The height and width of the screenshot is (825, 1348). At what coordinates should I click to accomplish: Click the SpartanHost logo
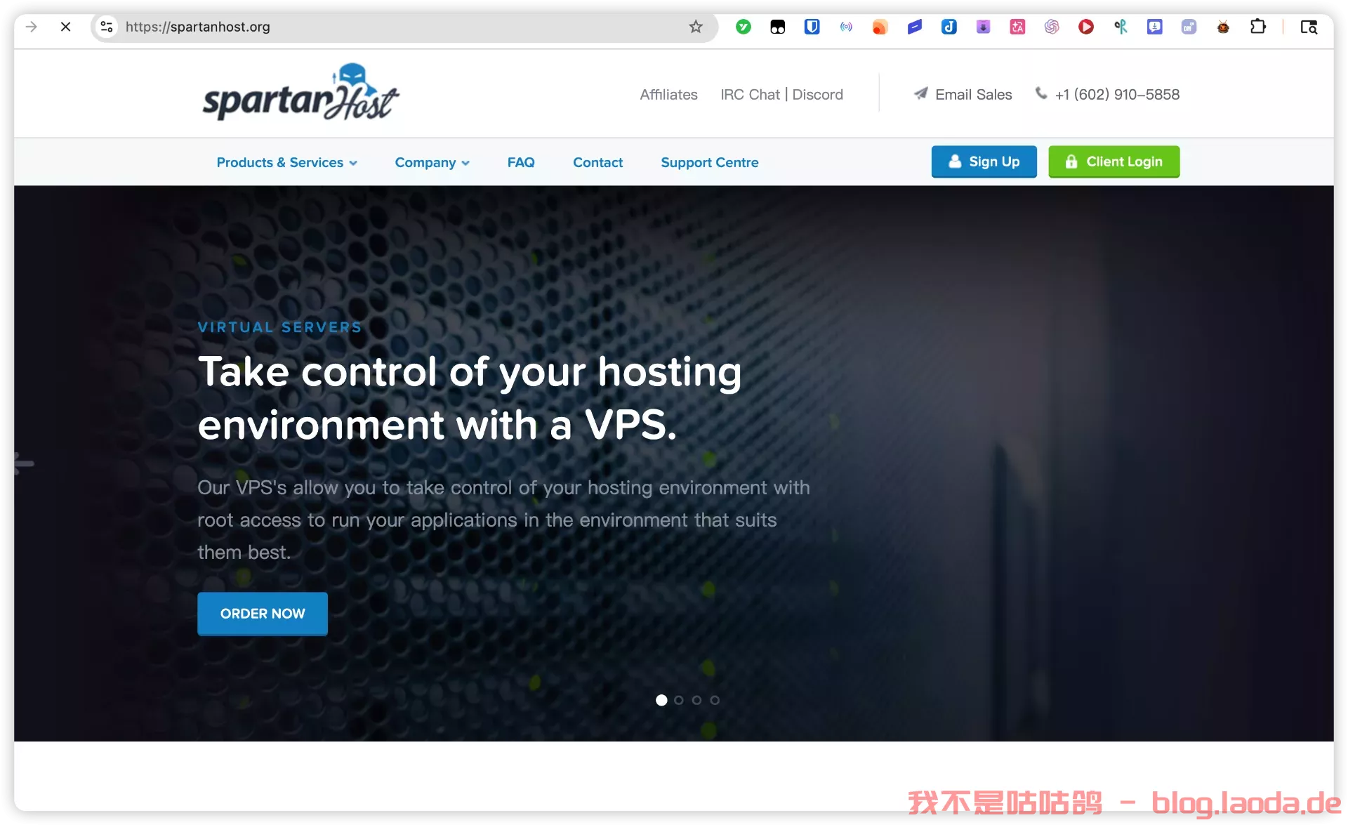pos(300,93)
